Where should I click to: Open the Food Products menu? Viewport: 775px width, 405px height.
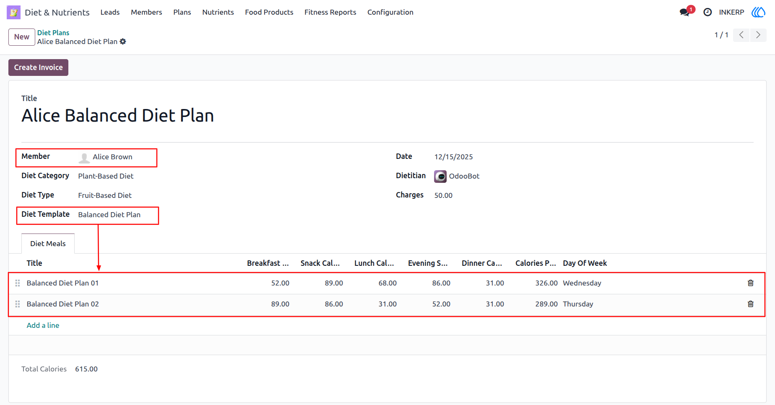point(269,12)
